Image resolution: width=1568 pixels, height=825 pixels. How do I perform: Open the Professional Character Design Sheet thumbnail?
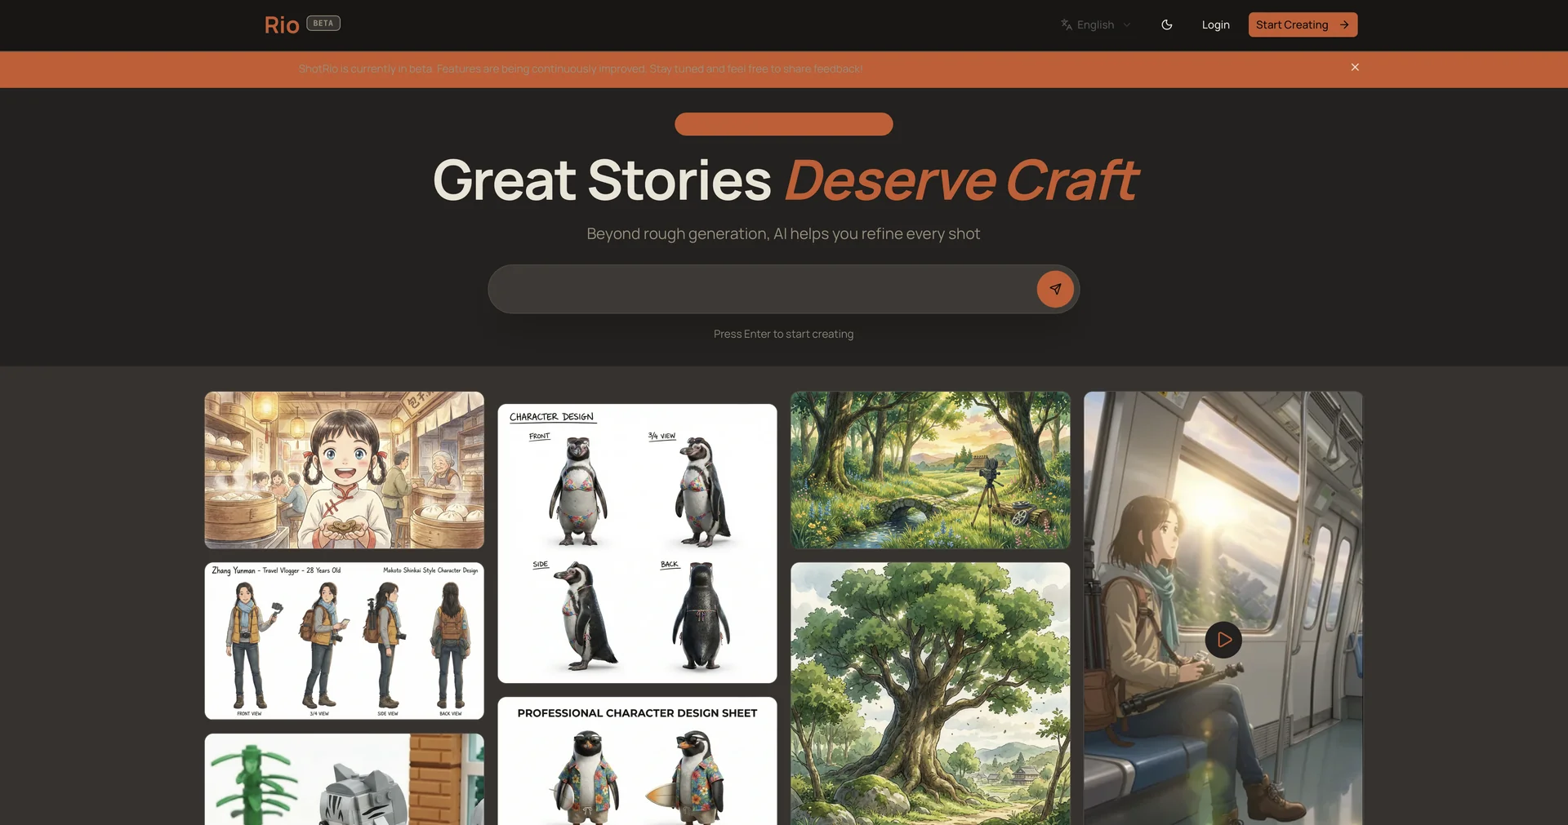637,761
